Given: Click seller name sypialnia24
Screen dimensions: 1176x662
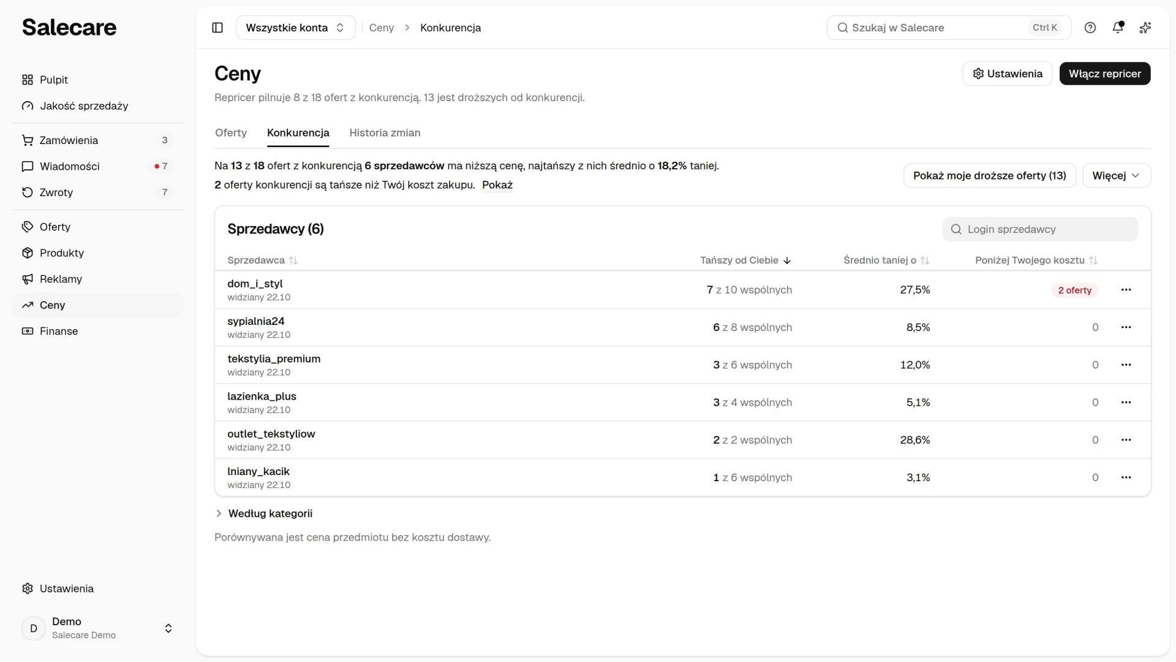Looking at the screenshot, I should click(x=256, y=321).
